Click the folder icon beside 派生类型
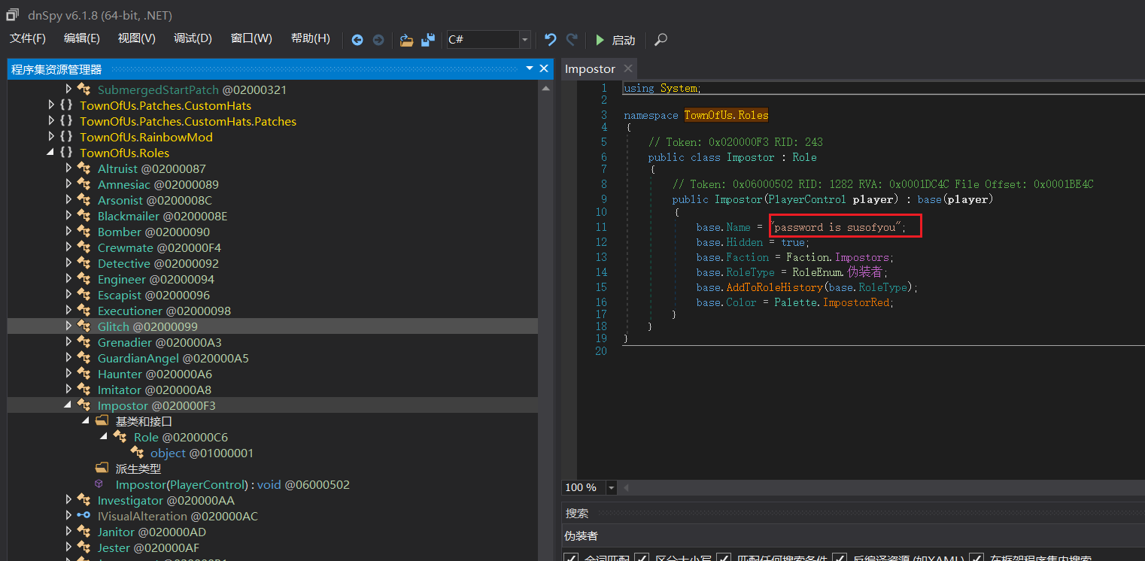Image resolution: width=1145 pixels, height=561 pixels. [102, 469]
